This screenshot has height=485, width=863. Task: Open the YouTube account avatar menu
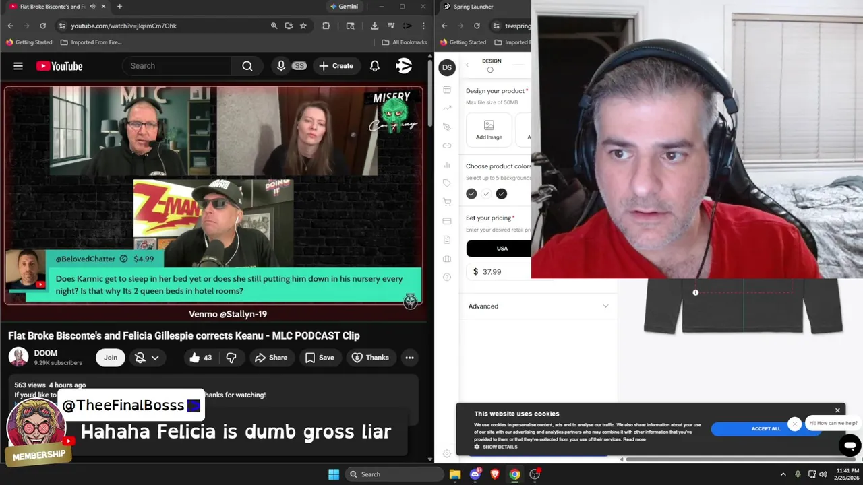(x=404, y=66)
